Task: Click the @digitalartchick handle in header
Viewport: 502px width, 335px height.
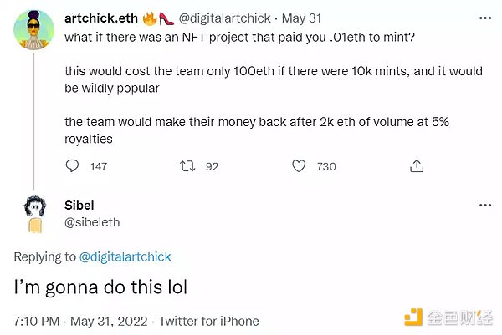Action: pos(225,18)
